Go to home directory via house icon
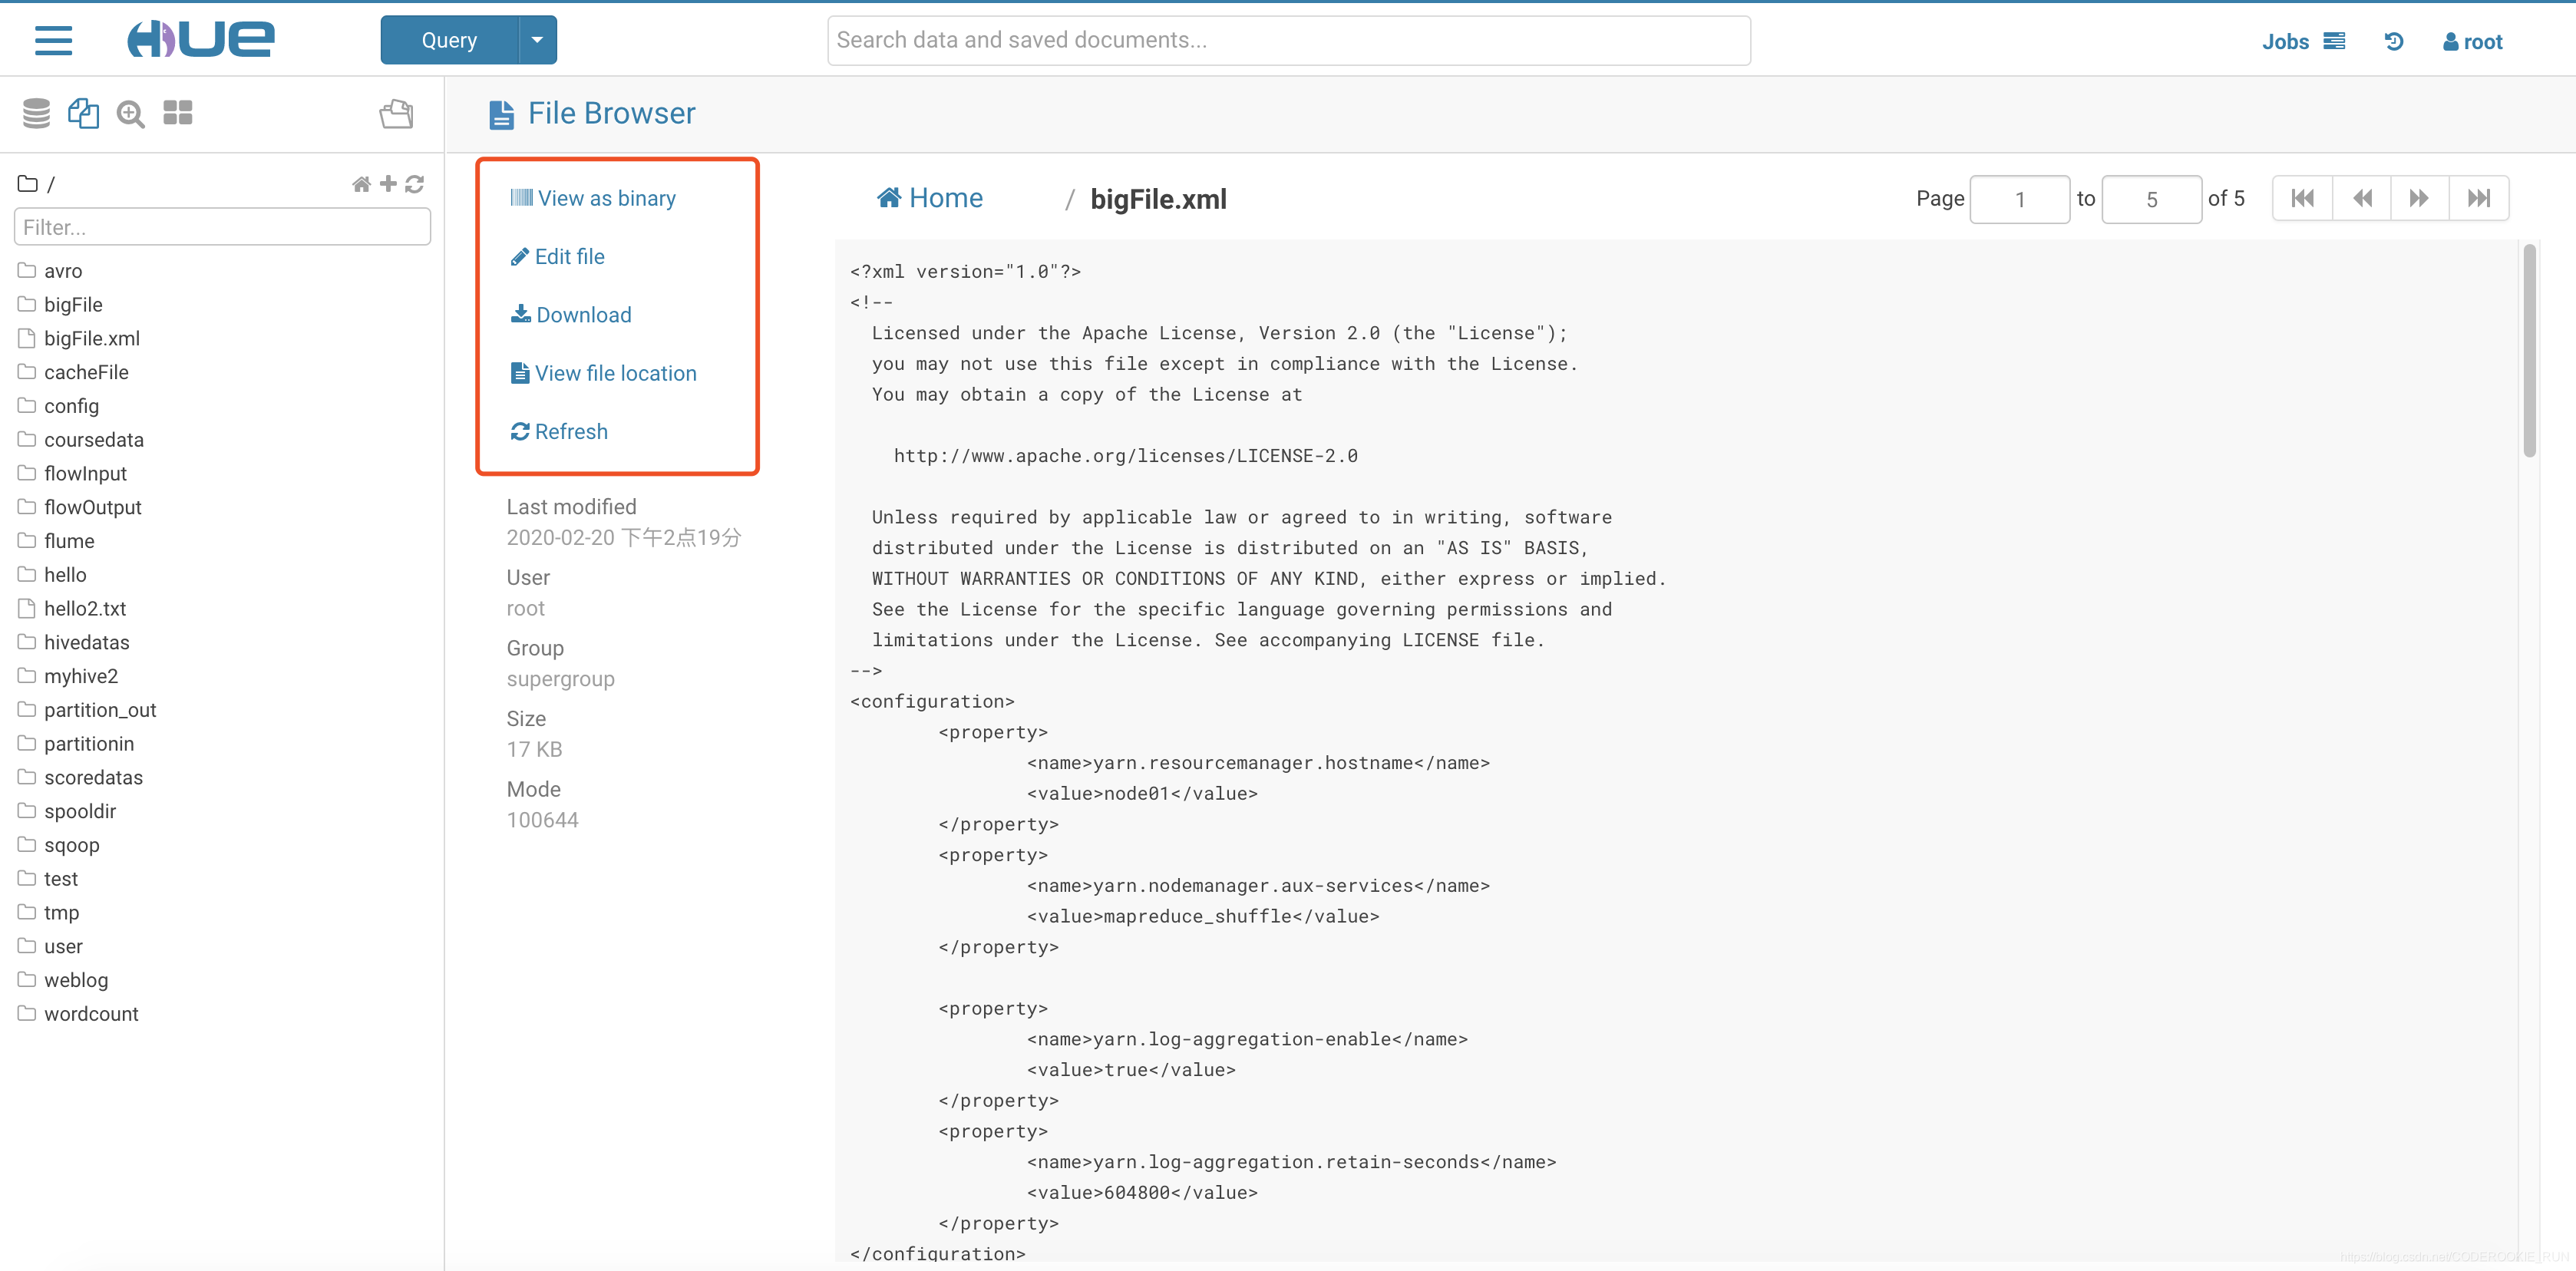2576x1271 pixels. point(361,184)
